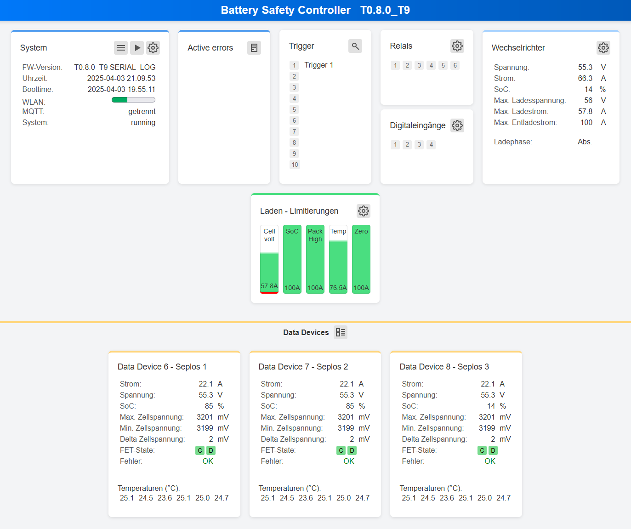Screen dimensions: 631x529
Task: Open the Active errors log icon
Action: click(254, 48)
